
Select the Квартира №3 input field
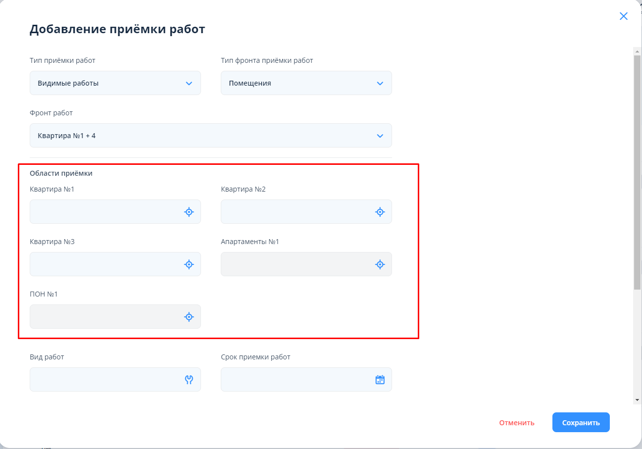tap(104, 264)
